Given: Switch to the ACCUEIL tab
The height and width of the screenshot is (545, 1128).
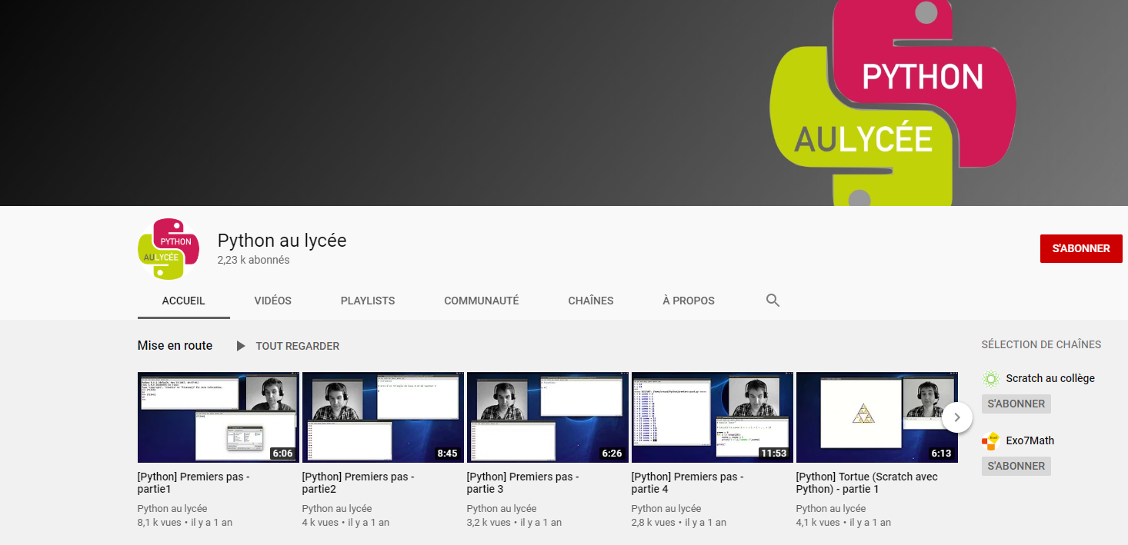Looking at the screenshot, I should 184,301.
